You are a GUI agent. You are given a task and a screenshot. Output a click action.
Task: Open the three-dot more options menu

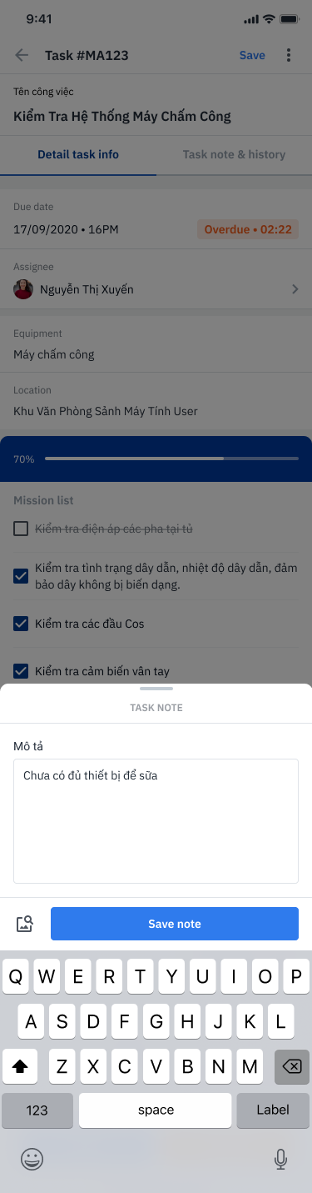289,55
